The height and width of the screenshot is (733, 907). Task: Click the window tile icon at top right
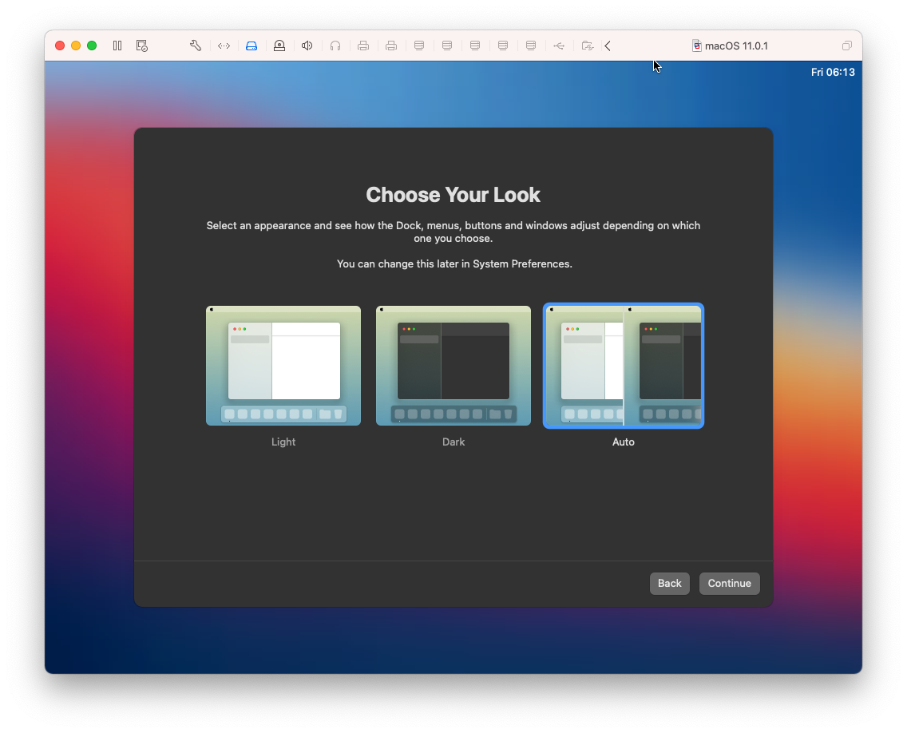[847, 46]
